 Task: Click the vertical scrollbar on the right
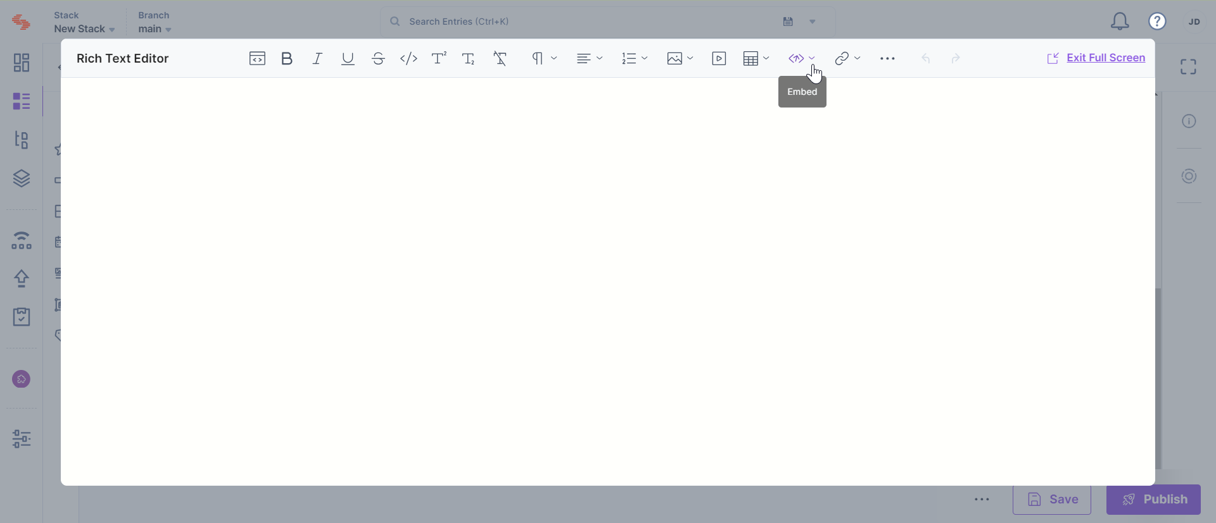[x=1158, y=378]
